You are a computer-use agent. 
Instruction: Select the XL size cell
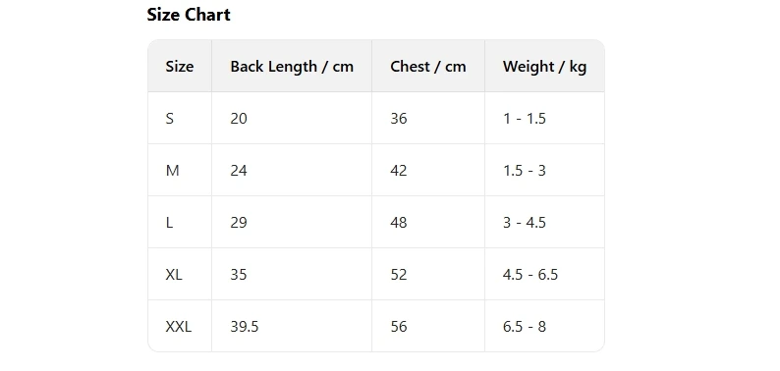click(x=180, y=275)
